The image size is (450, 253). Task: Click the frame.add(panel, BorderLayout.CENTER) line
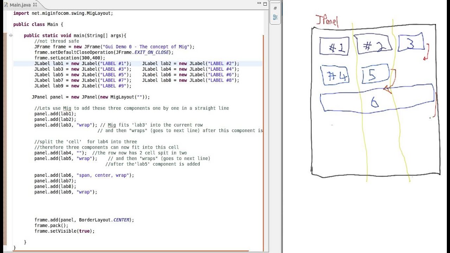(x=84, y=220)
